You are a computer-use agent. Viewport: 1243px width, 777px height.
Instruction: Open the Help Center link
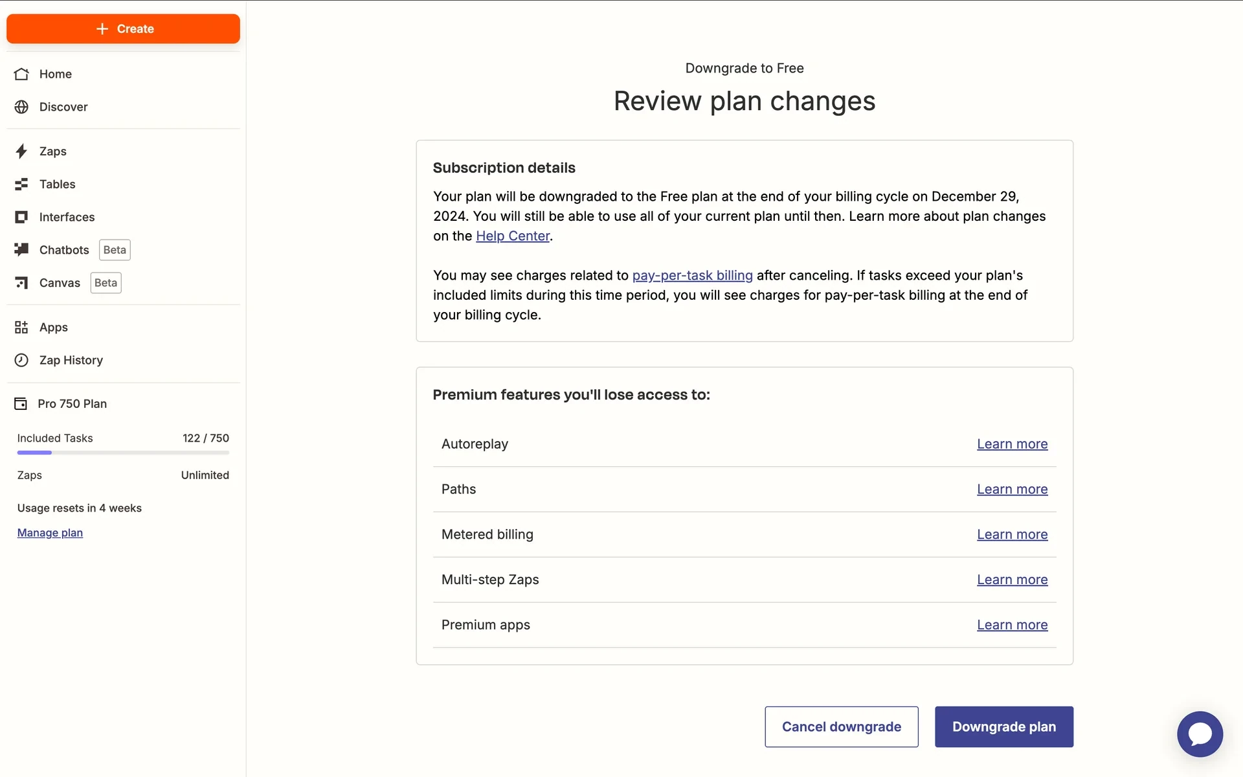tap(513, 236)
